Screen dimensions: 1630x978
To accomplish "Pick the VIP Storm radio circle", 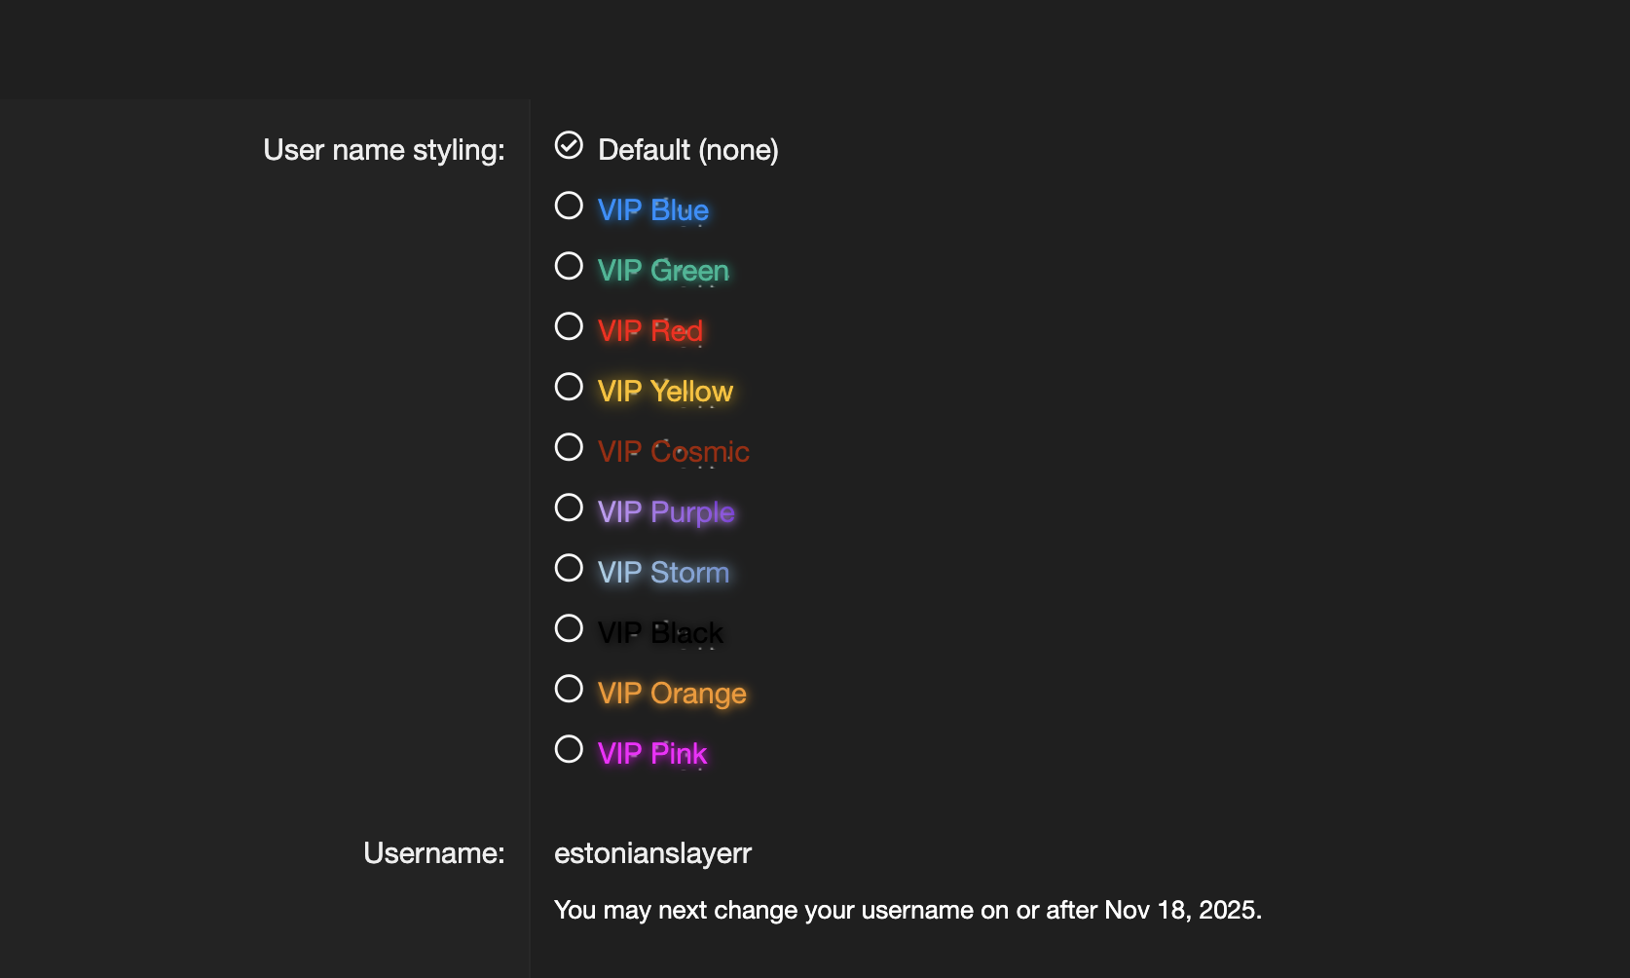I will point(569,568).
